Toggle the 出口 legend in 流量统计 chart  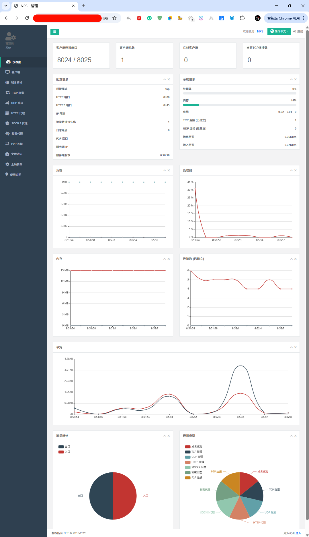(64, 447)
